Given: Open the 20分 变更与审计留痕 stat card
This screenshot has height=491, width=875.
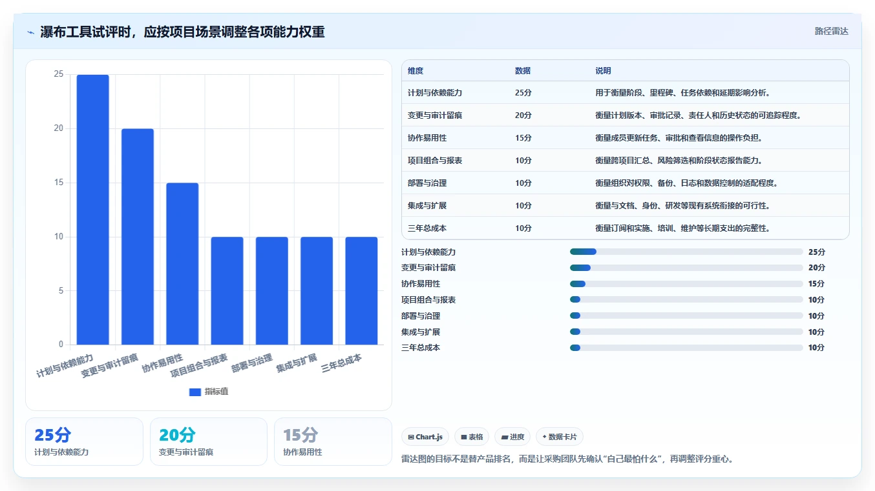Looking at the screenshot, I should click(x=209, y=441).
